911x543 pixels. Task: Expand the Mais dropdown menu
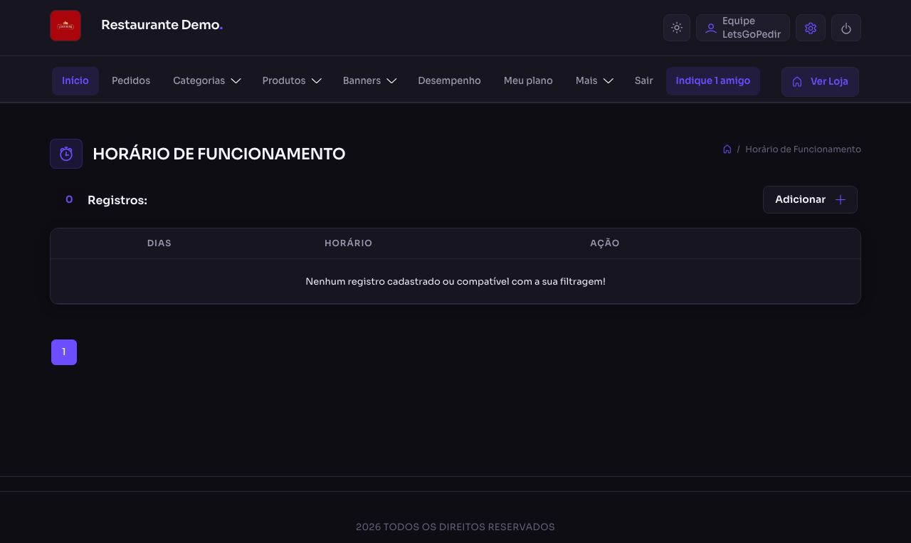(x=594, y=81)
